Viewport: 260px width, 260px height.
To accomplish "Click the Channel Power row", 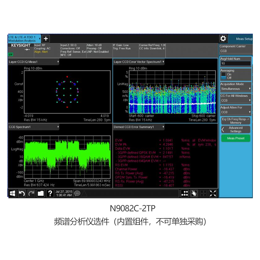I will tap(152, 169).
